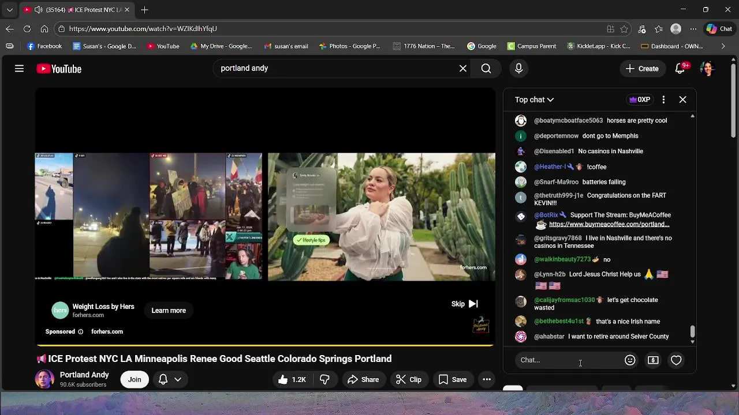Open the 1776 Nation bookmark
Screen dimensions: 739x415
(x=424, y=46)
